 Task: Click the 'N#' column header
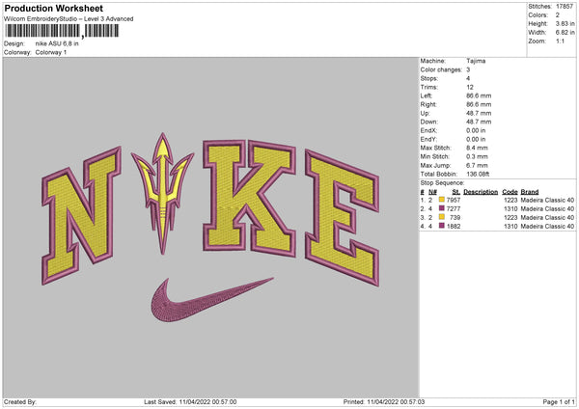(432, 192)
